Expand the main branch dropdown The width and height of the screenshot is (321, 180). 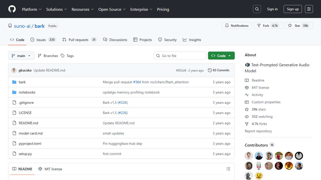(x=21, y=56)
